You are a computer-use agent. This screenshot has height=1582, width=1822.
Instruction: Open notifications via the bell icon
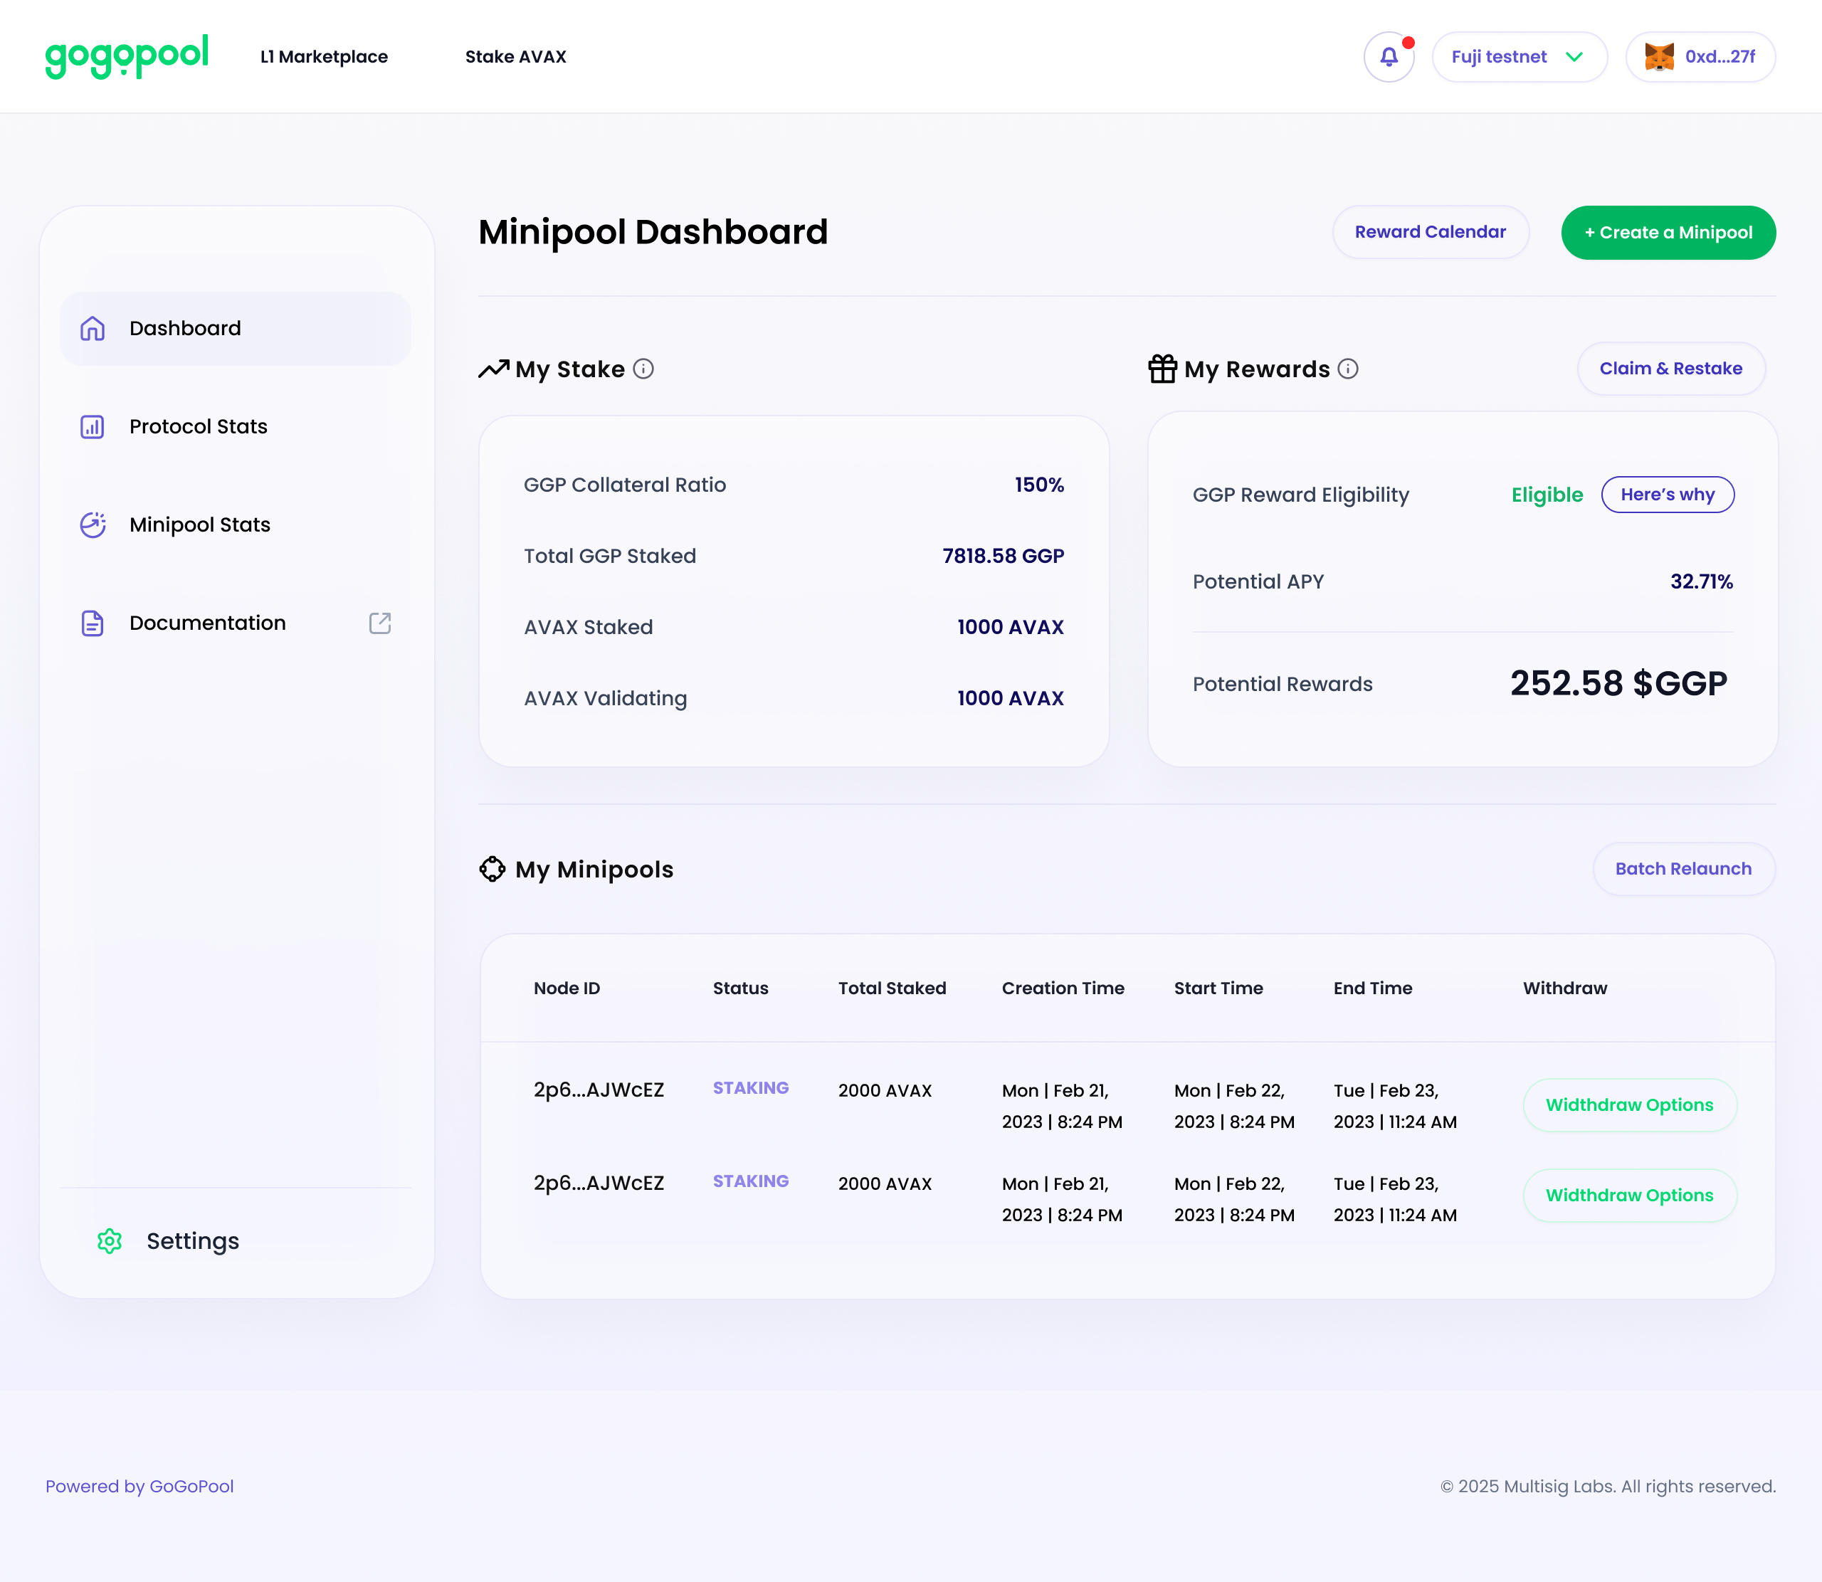click(1388, 56)
